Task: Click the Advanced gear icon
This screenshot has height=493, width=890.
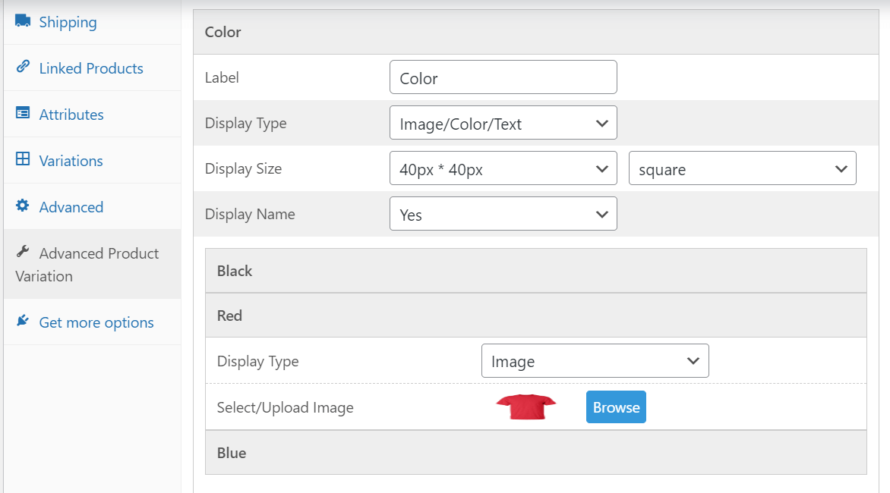Action: 23,206
